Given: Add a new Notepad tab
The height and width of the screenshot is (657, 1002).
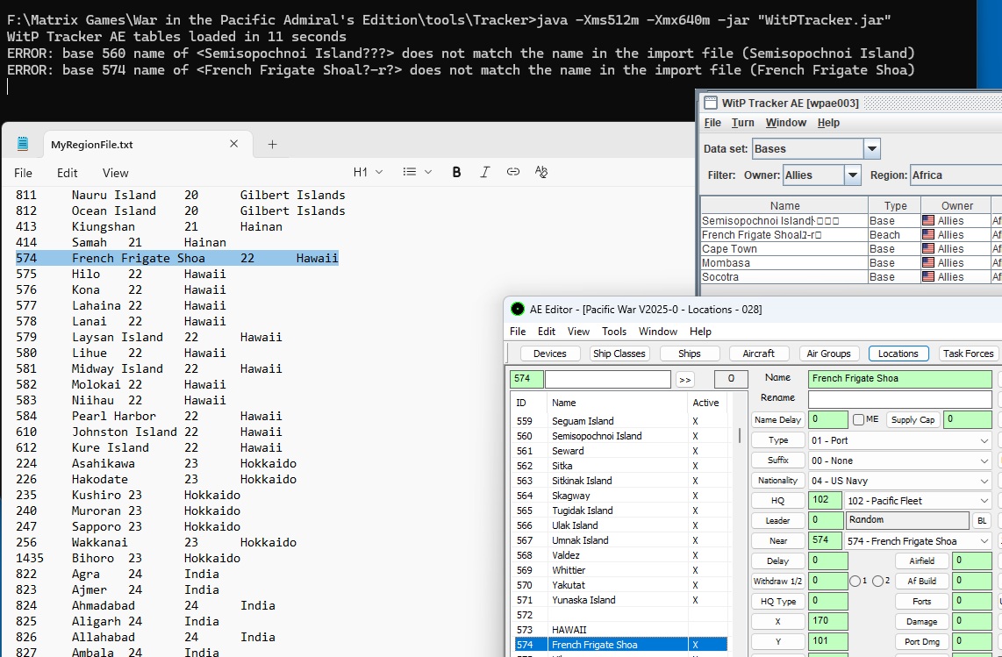Looking at the screenshot, I should (x=272, y=144).
